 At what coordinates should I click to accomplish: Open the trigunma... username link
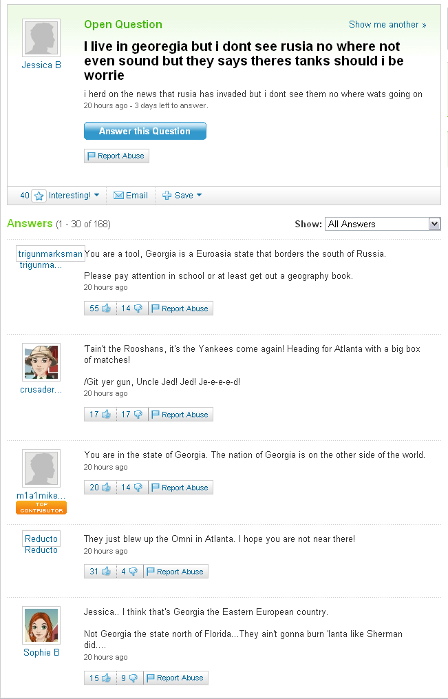pyautogui.click(x=41, y=265)
